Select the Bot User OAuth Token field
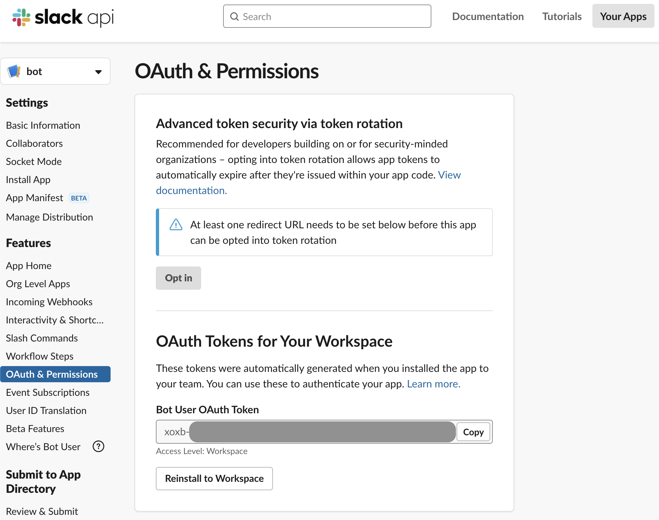The width and height of the screenshot is (659, 520). (306, 432)
